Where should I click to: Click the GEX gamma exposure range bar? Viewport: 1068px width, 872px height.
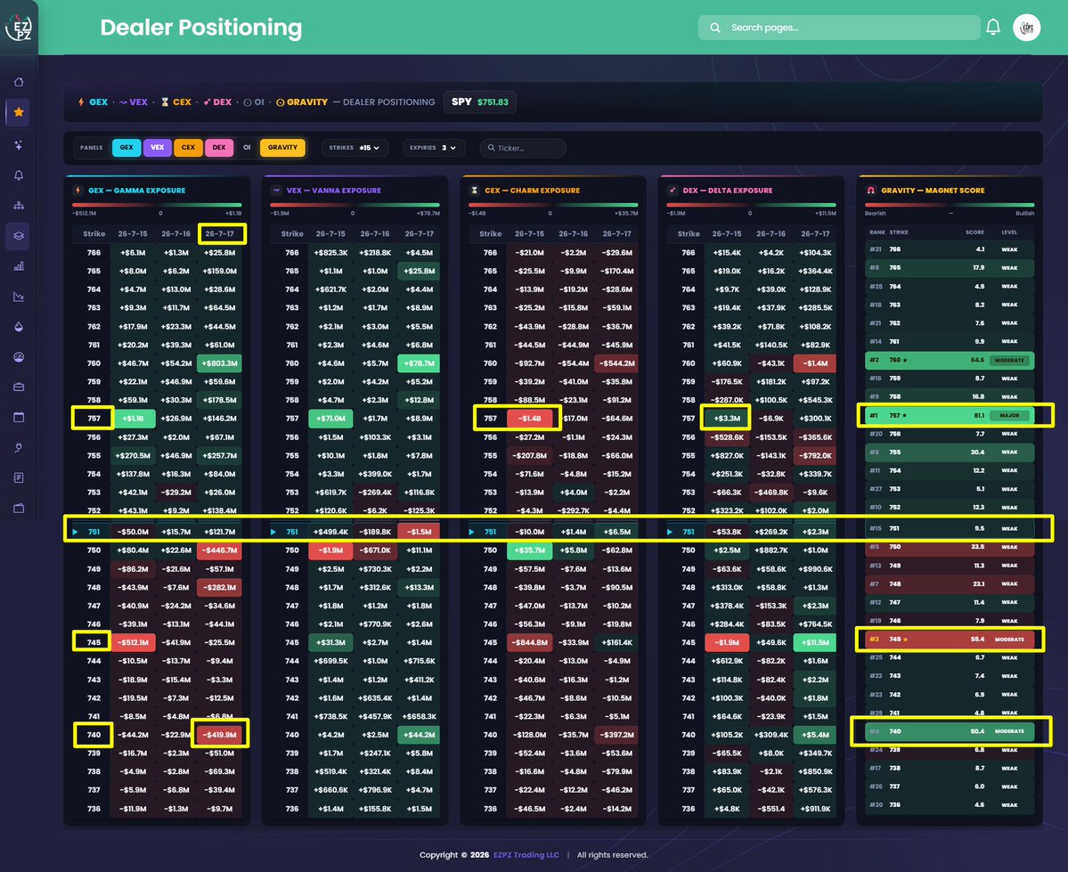pos(157,204)
